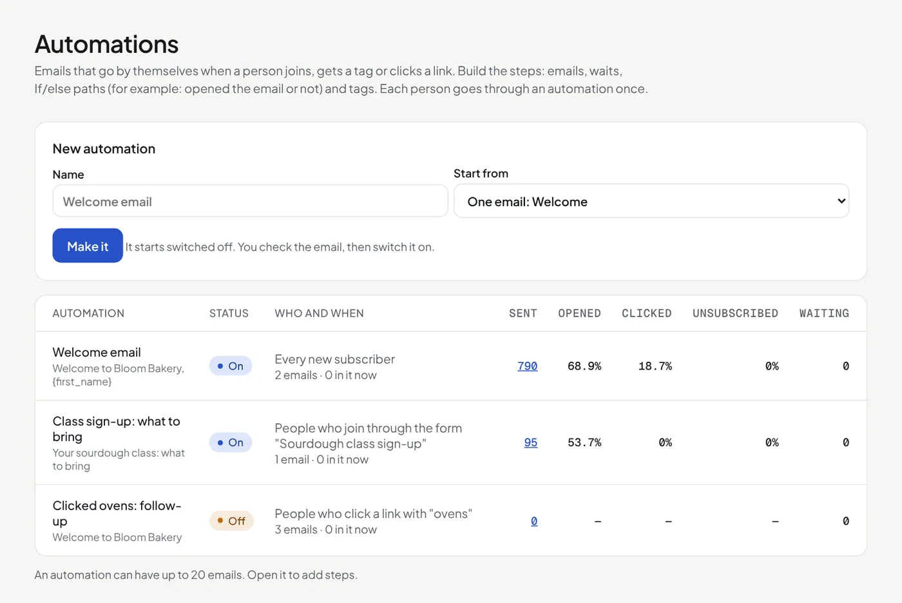Click the 2 emails · 0 in it now text
902x603 pixels.
point(326,375)
